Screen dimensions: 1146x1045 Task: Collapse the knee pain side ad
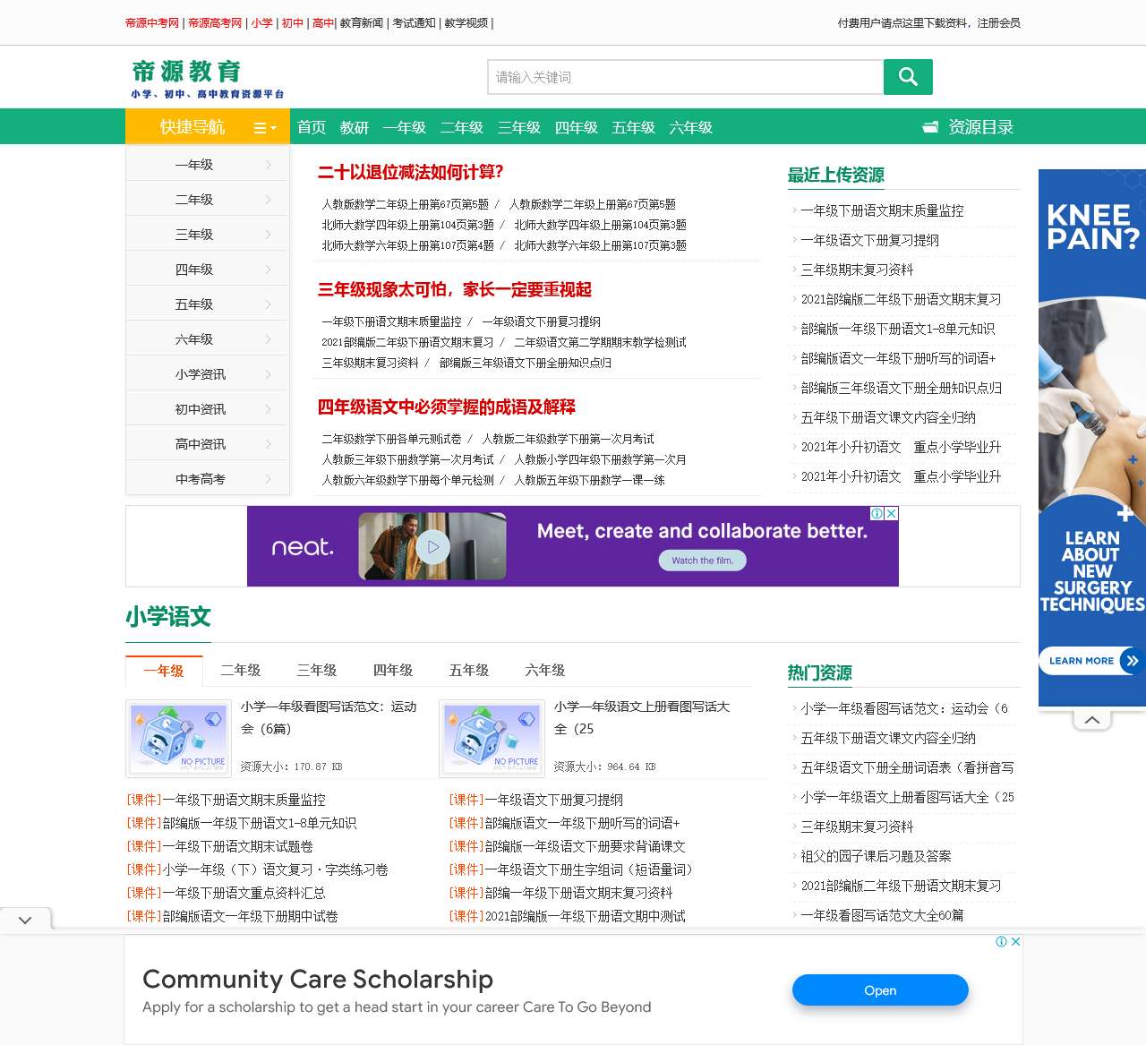1092,719
